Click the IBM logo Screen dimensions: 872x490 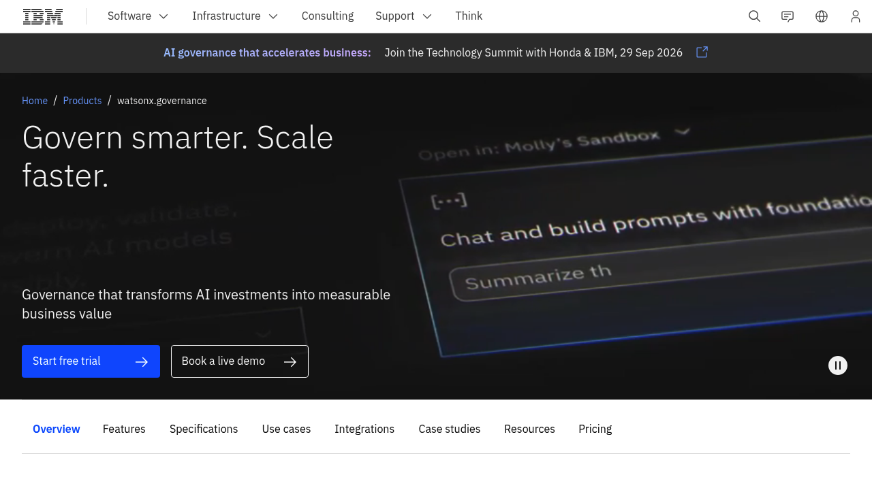click(x=43, y=16)
